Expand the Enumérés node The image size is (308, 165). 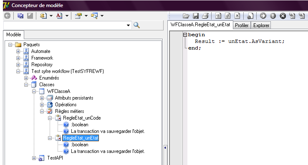pyautogui.click(x=26, y=78)
